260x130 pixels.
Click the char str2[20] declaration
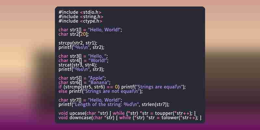tap(74, 34)
